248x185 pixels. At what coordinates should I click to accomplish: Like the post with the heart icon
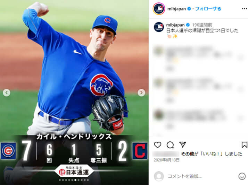(x=158, y=145)
